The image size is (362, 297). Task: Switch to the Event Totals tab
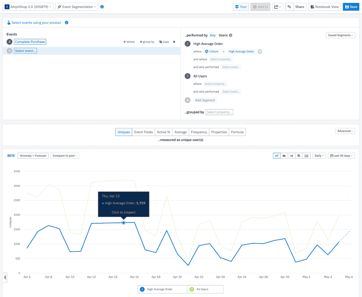pyautogui.click(x=143, y=132)
